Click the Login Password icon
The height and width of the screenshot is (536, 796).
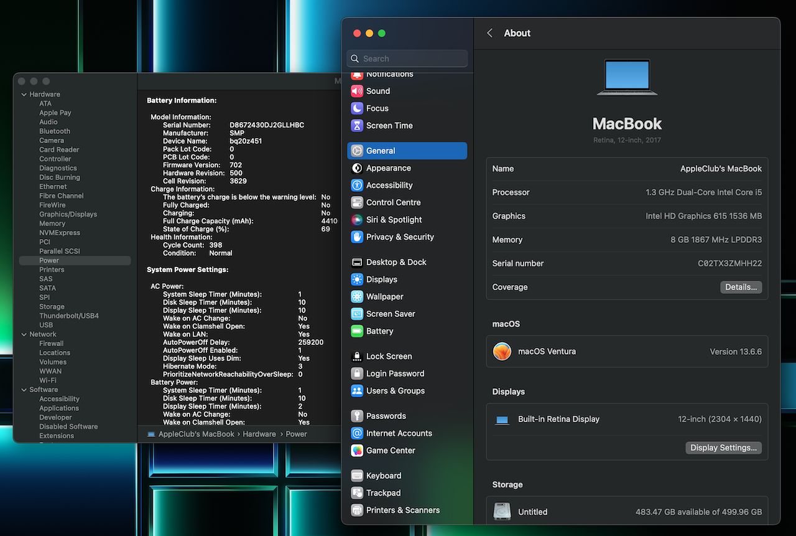[357, 374]
